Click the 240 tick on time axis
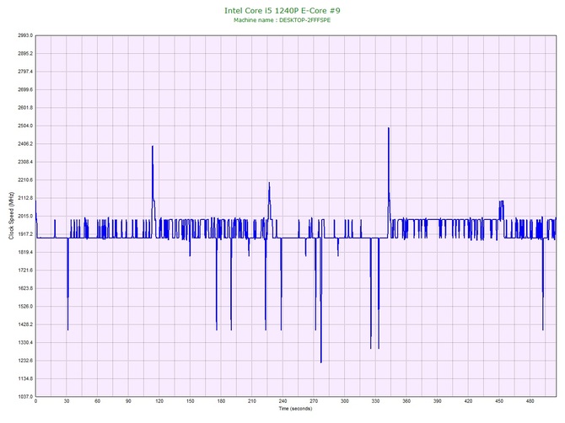This screenshot has width=565, height=423. point(282,401)
